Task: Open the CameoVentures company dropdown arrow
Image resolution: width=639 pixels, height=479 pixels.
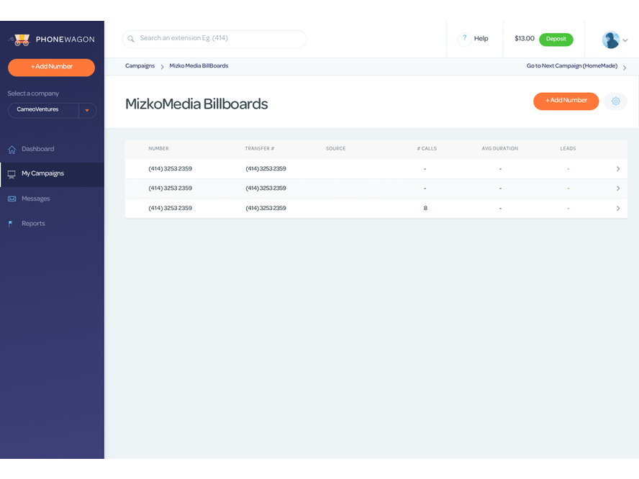Action: (87, 110)
